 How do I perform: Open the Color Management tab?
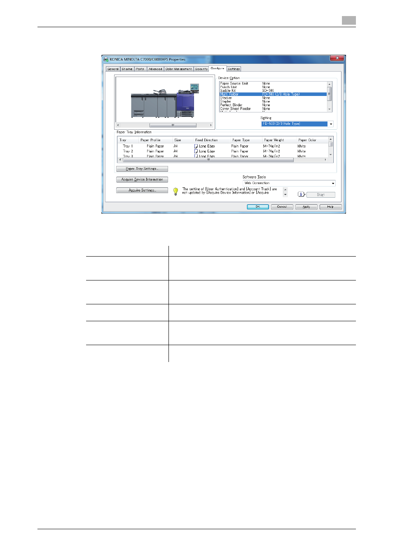coord(178,69)
